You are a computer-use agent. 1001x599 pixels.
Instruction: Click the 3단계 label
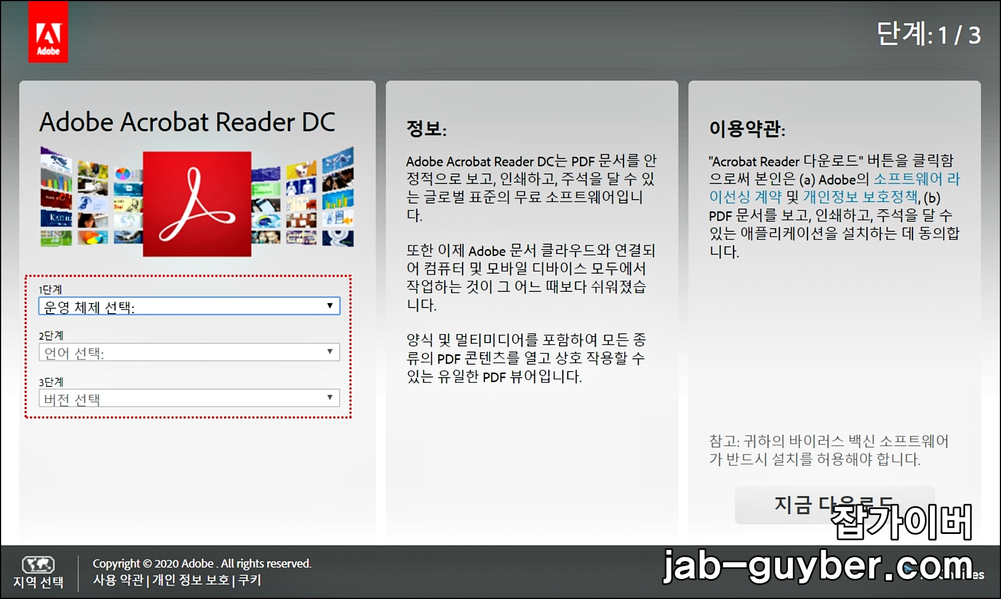click(x=51, y=382)
